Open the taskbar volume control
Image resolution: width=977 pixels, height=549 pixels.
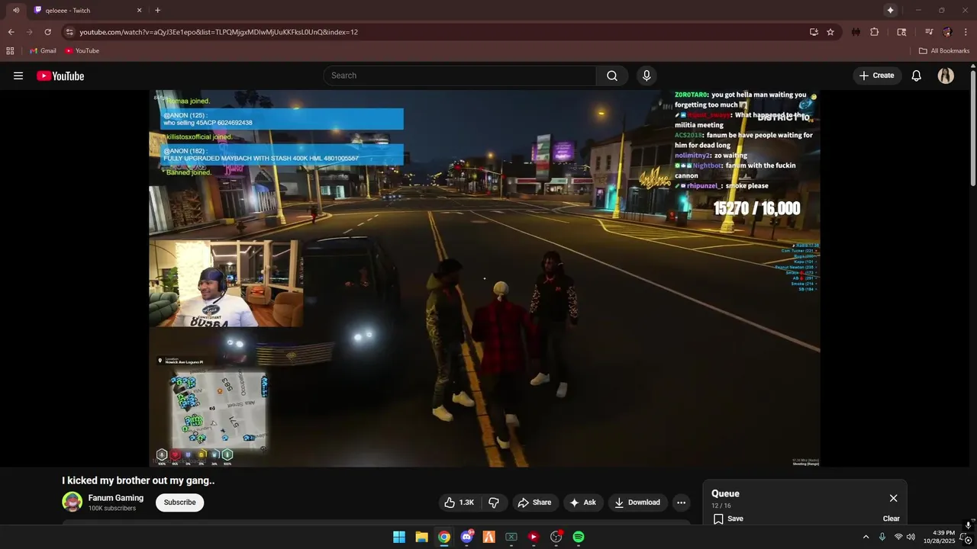[911, 537]
